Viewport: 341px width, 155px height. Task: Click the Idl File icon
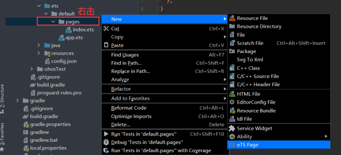point(232,119)
